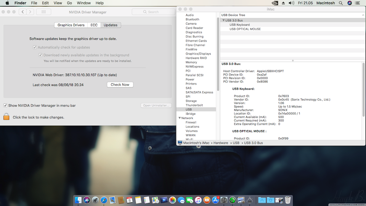Switch to the Graphics Drivers tab
Viewport: 366px width, 206px height.
(71, 25)
